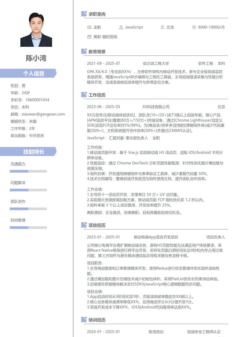Click the name 陈小湾 under the photo

(x=36, y=58)
